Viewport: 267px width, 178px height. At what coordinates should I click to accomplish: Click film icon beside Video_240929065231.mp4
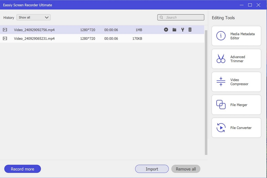pos(5,38)
